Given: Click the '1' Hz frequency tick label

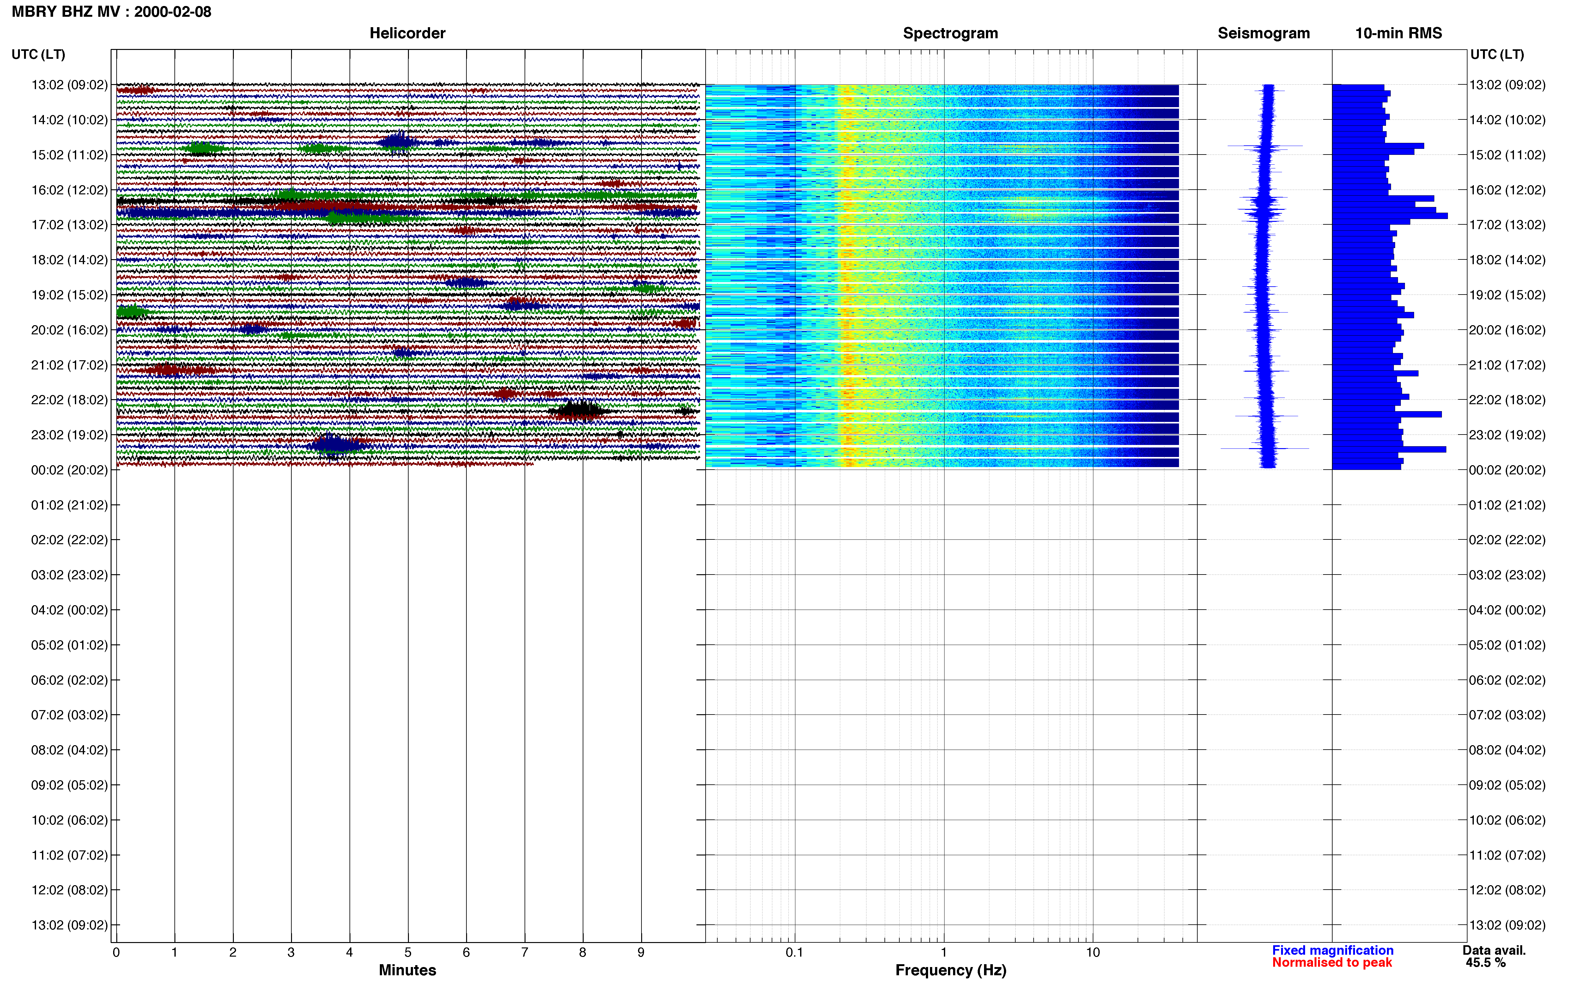Looking at the screenshot, I should click(x=944, y=952).
